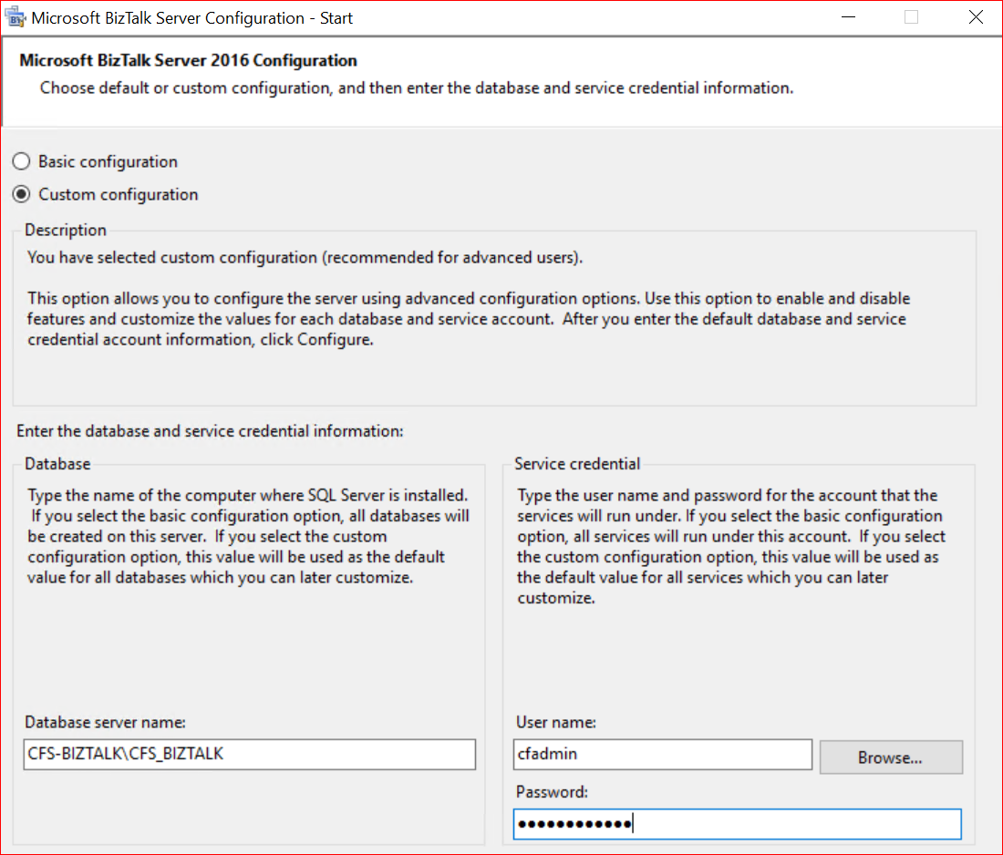Viewport: 1003px width, 855px height.
Task: Click the BizTalk Server 2016 Configuration heading
Action: (188, 61)
